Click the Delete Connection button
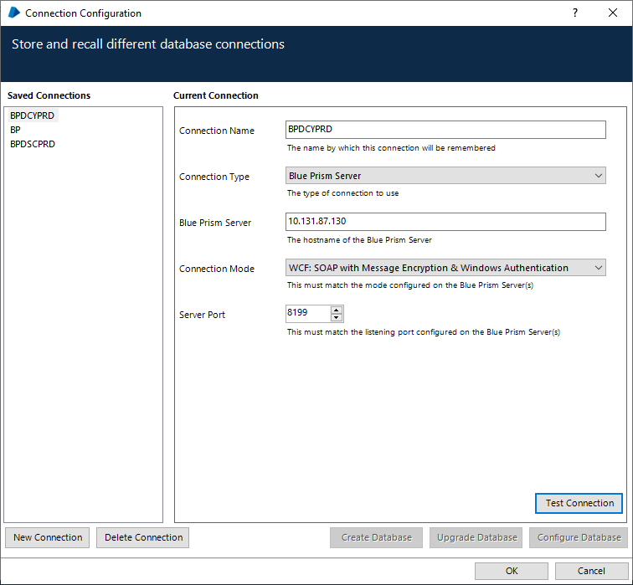 coord(143,537)
